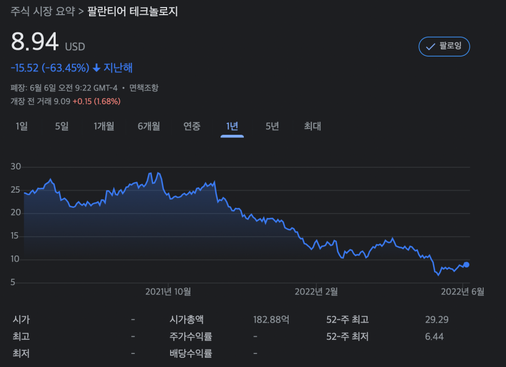Click the -15.52 (-63.45%) change text
The image size is (506, 367).
50,68
